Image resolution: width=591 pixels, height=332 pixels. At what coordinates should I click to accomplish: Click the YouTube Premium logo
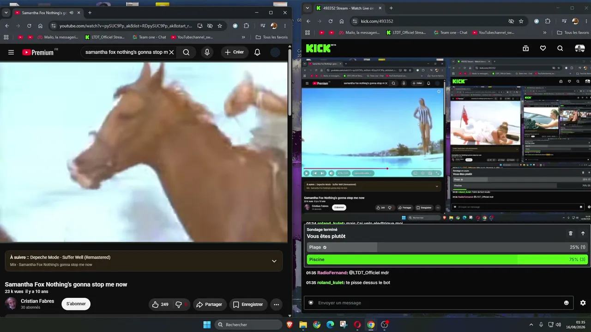(x=38, y=52)
